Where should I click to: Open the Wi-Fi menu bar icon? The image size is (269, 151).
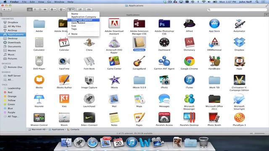point(203,2)
